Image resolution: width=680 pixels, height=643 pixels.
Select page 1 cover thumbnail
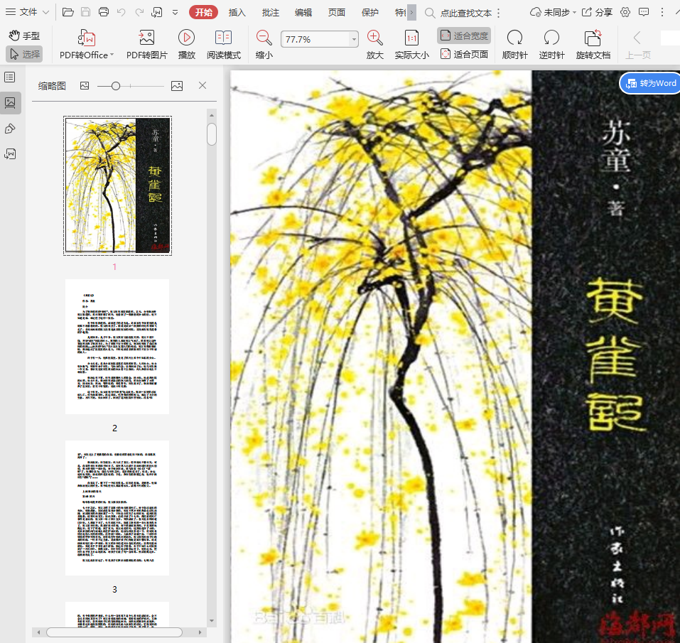click(117, 185)
